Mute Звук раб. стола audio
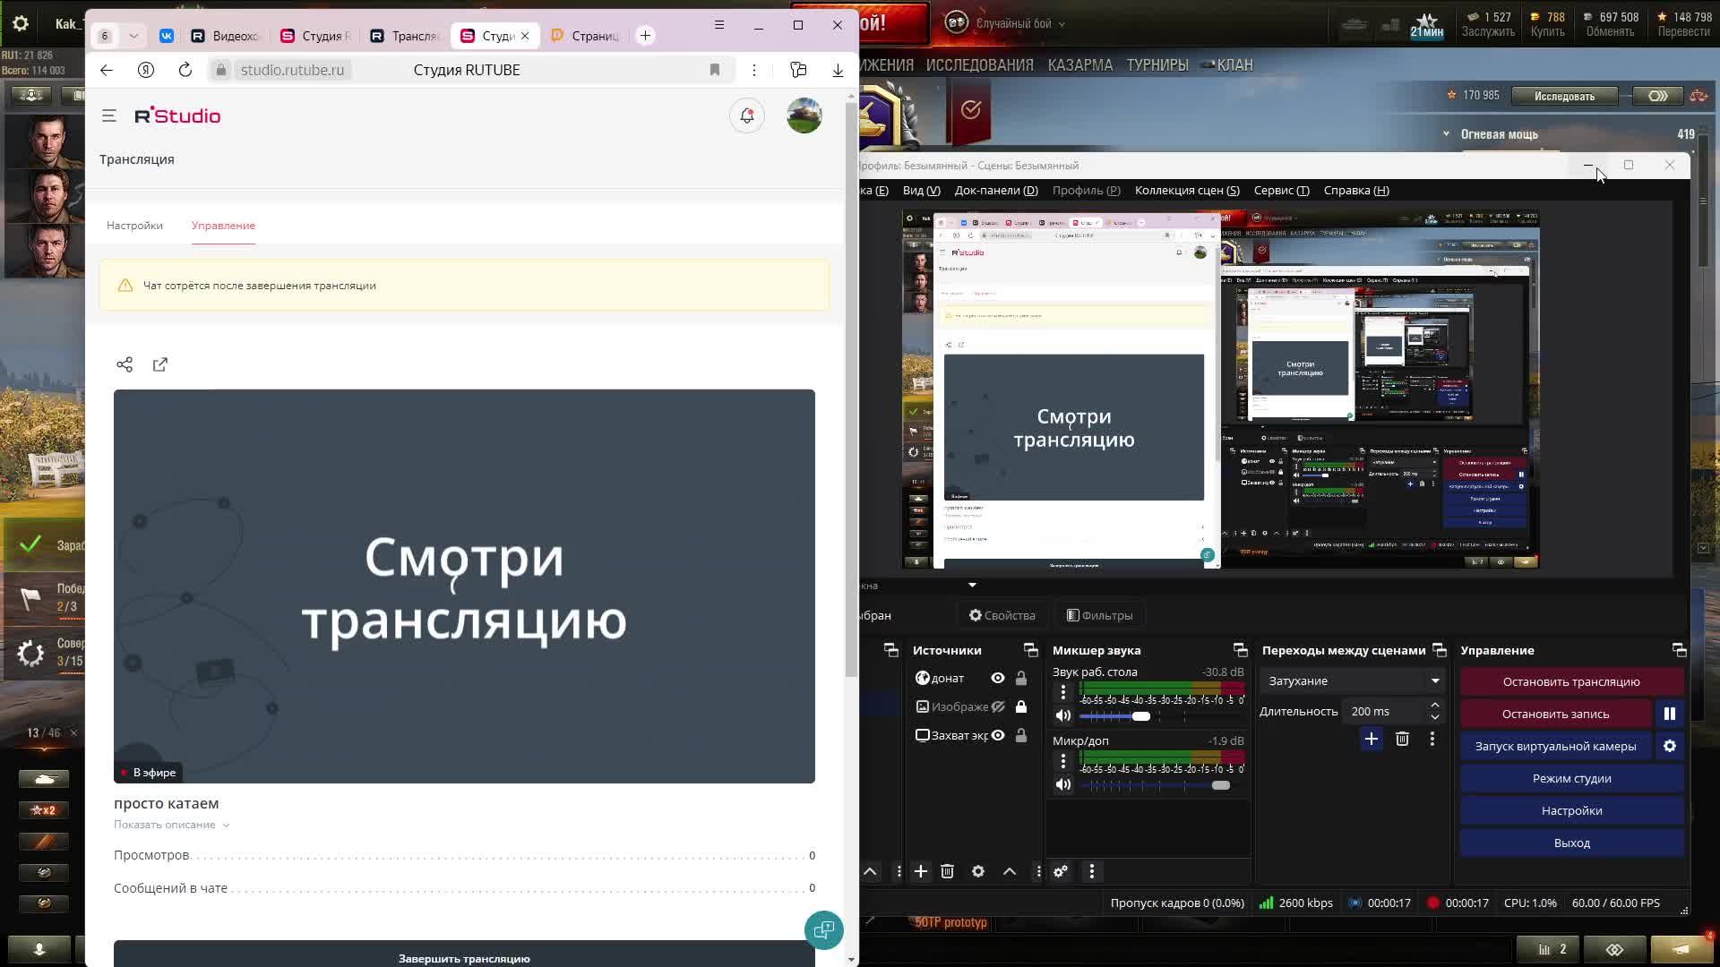Image resolution: width=1720 pixels, height=967 pixels. [x=1063, y=715]
